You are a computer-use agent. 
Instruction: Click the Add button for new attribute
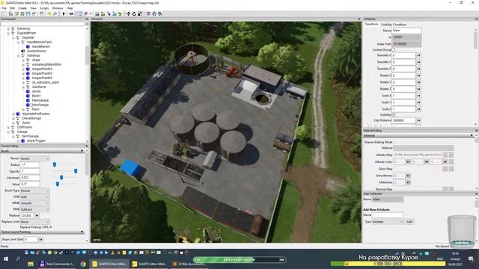[x=409, y=222]
